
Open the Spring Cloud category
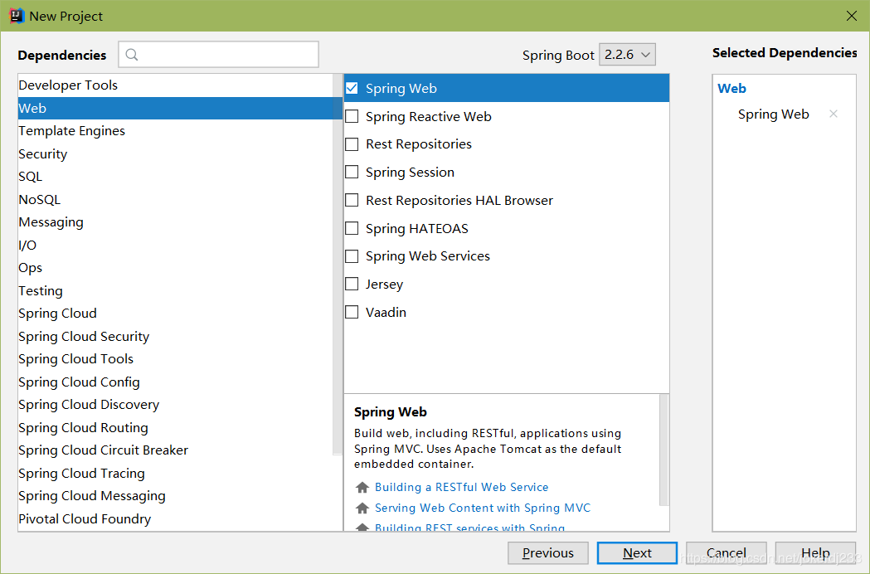tap(175, 313)
